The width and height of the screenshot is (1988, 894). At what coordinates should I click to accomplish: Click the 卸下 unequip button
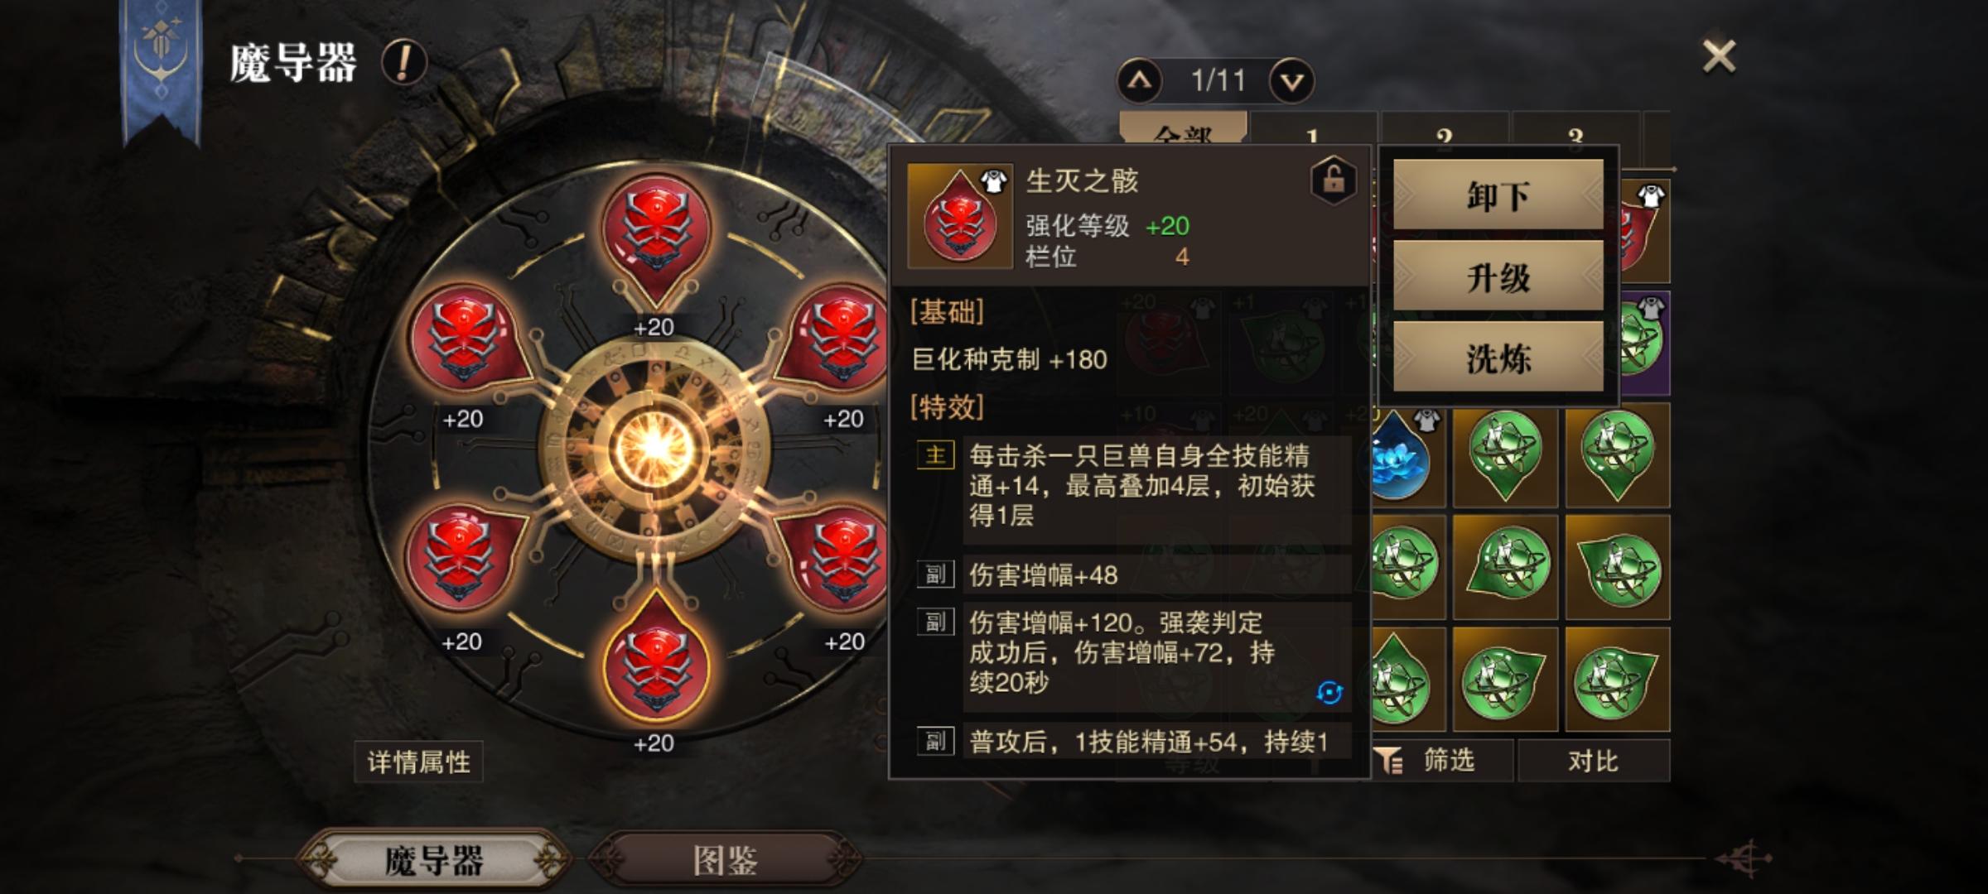click(x=1498, y=195)
